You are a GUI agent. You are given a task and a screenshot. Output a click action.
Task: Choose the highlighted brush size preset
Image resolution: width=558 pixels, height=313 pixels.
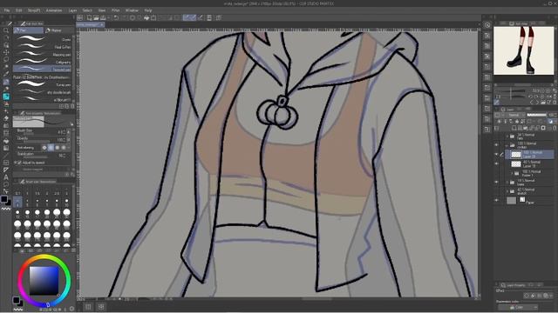point(17,203)
